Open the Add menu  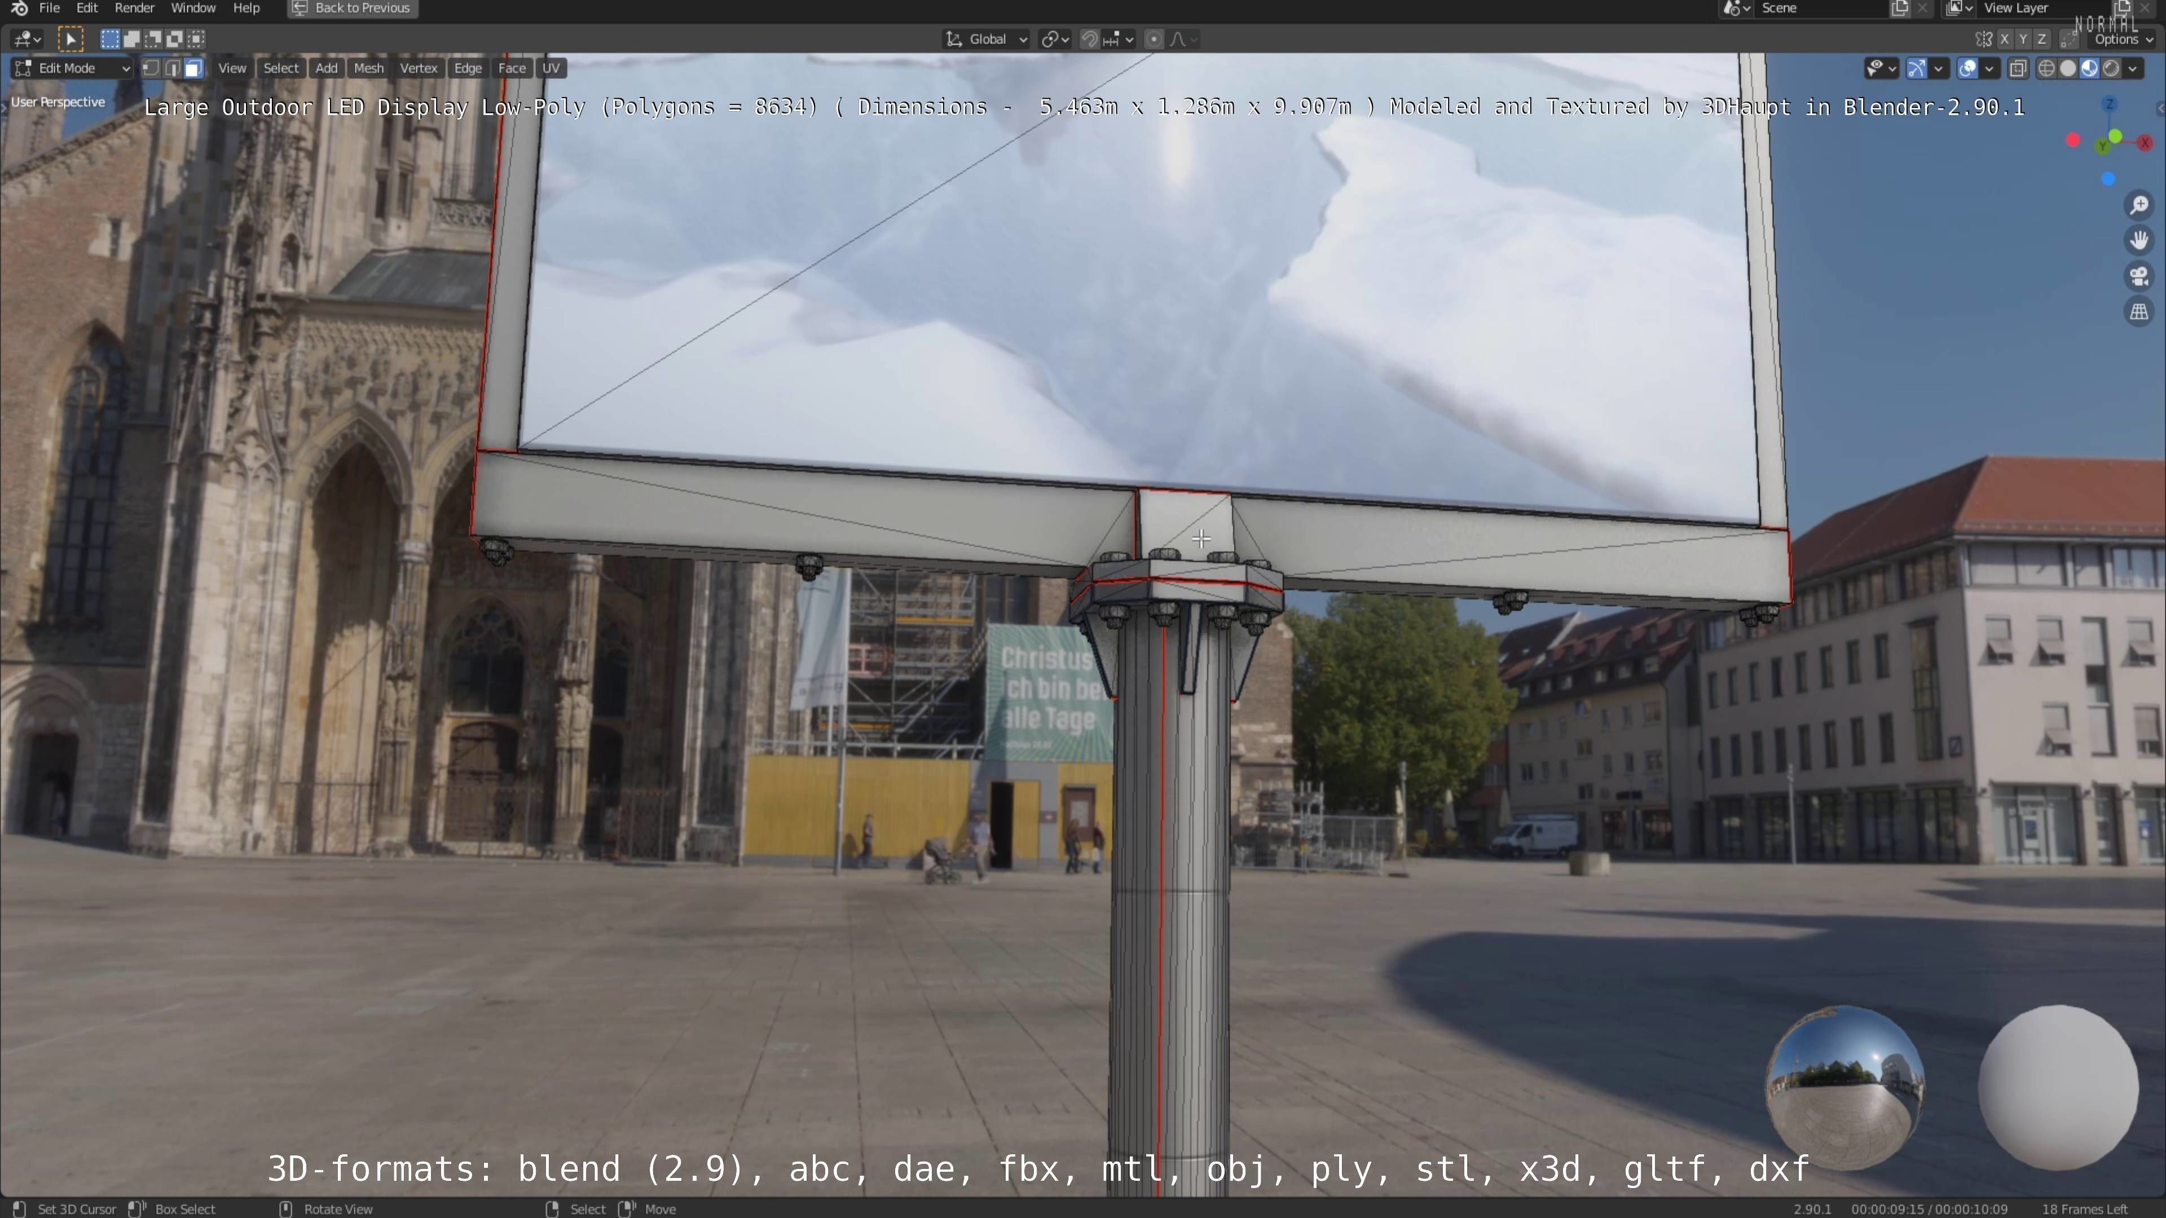click(326, 68)
